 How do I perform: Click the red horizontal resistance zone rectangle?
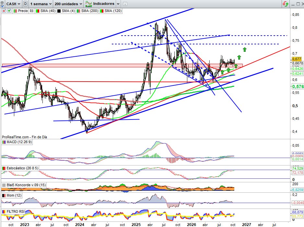(x=122, y=66)
